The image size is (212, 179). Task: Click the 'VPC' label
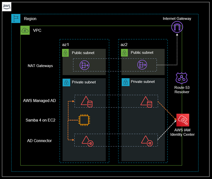pos(37,30)
